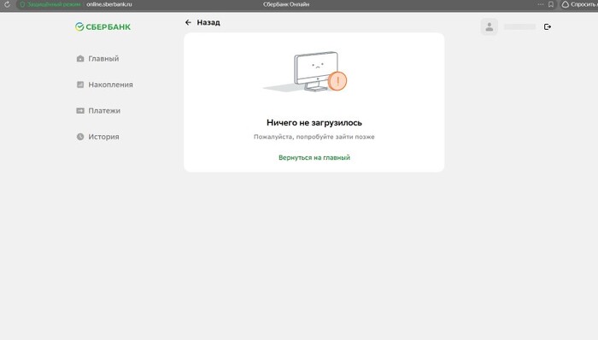Click the Пожалуйста, попробуйте зайти позже text
The width and height of the screenshot is (598, 340).
[x=314, y=137]
